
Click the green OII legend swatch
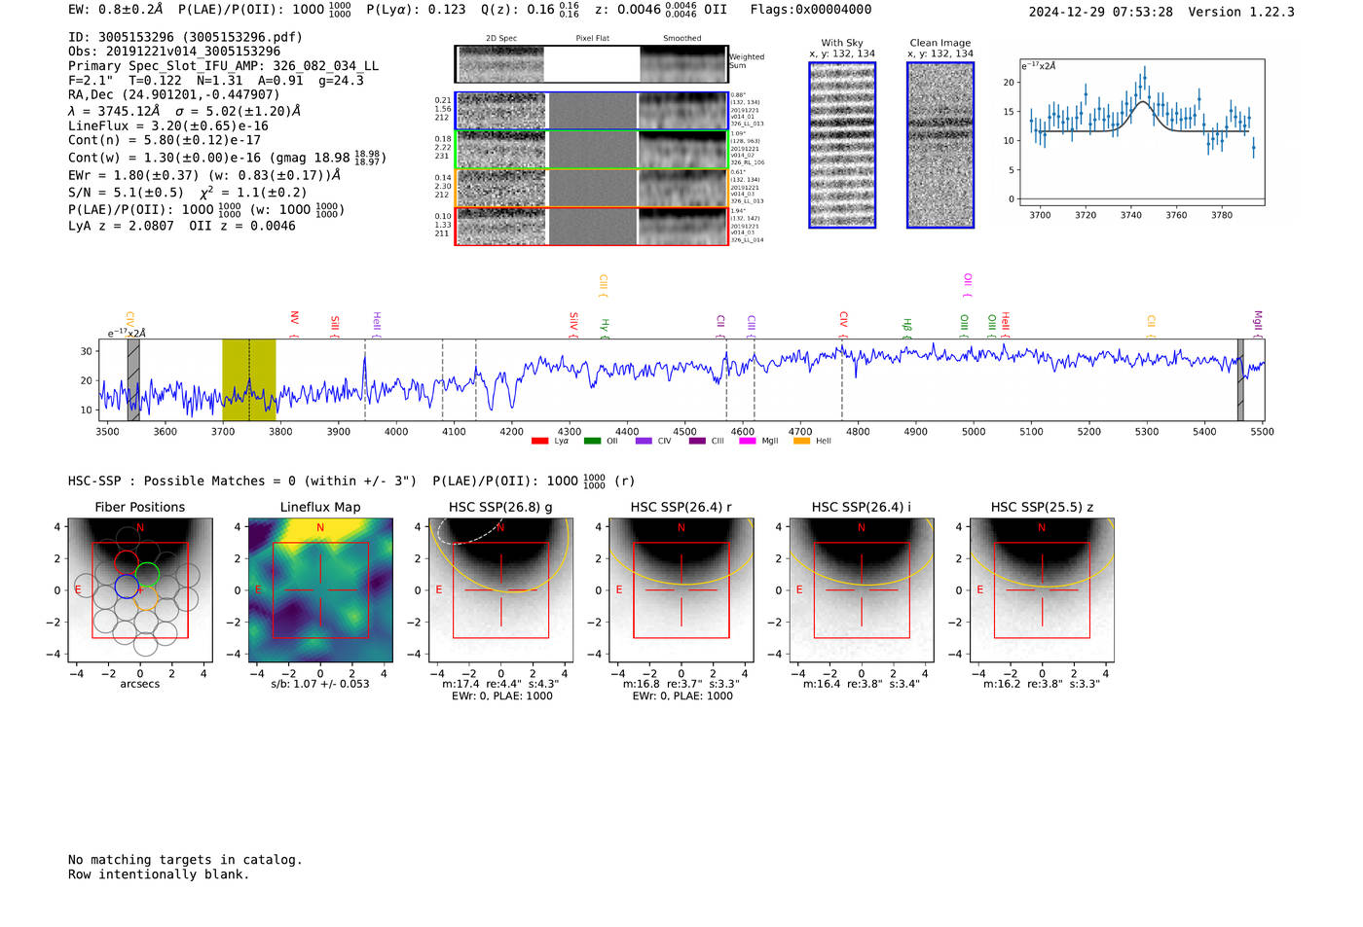coord(592,441)
